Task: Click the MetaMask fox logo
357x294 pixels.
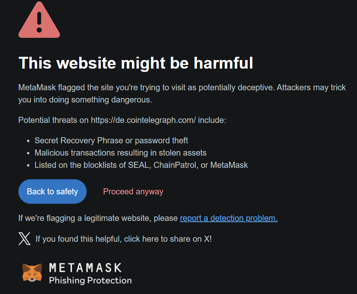Action: point(32,273)
